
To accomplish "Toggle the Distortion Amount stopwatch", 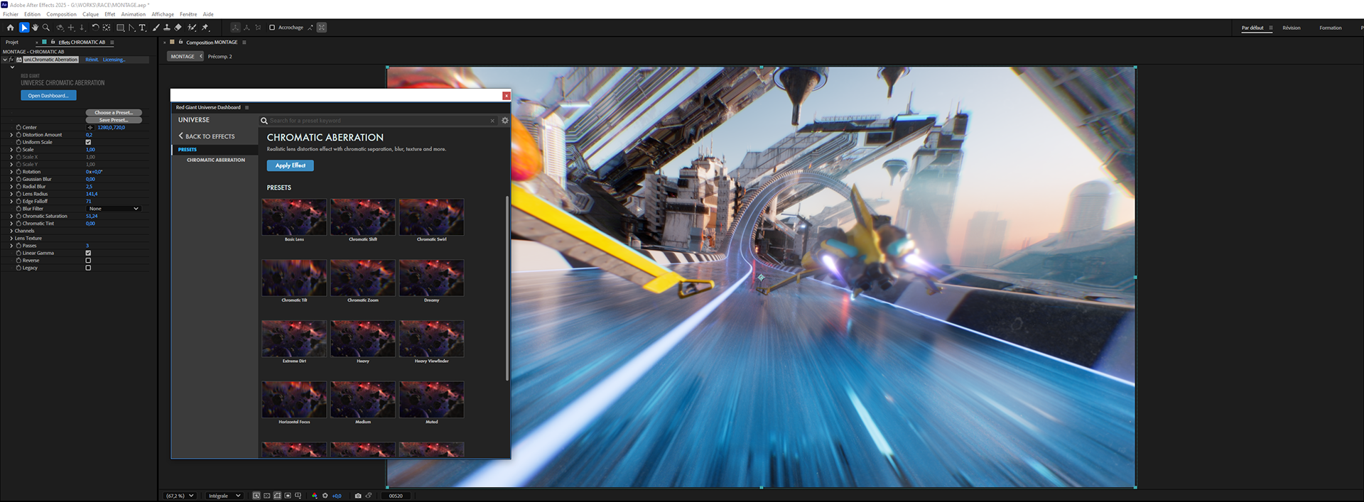I will coord(18,135).
